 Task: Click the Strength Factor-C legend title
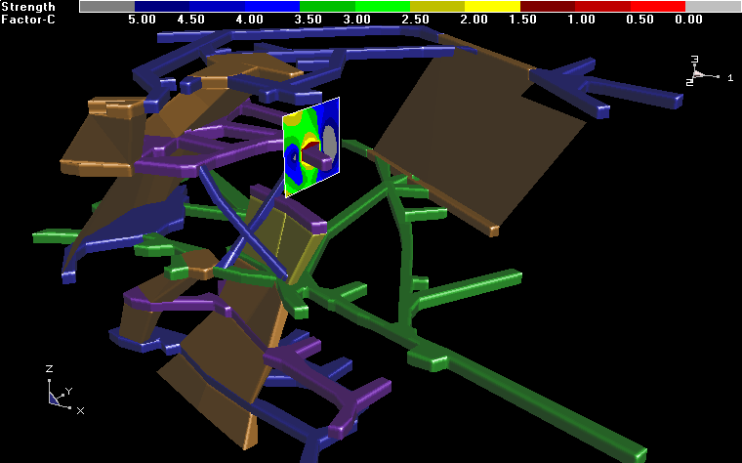point(28,13)
